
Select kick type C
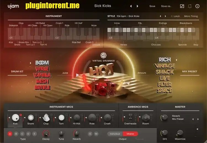tap(22, 134)
